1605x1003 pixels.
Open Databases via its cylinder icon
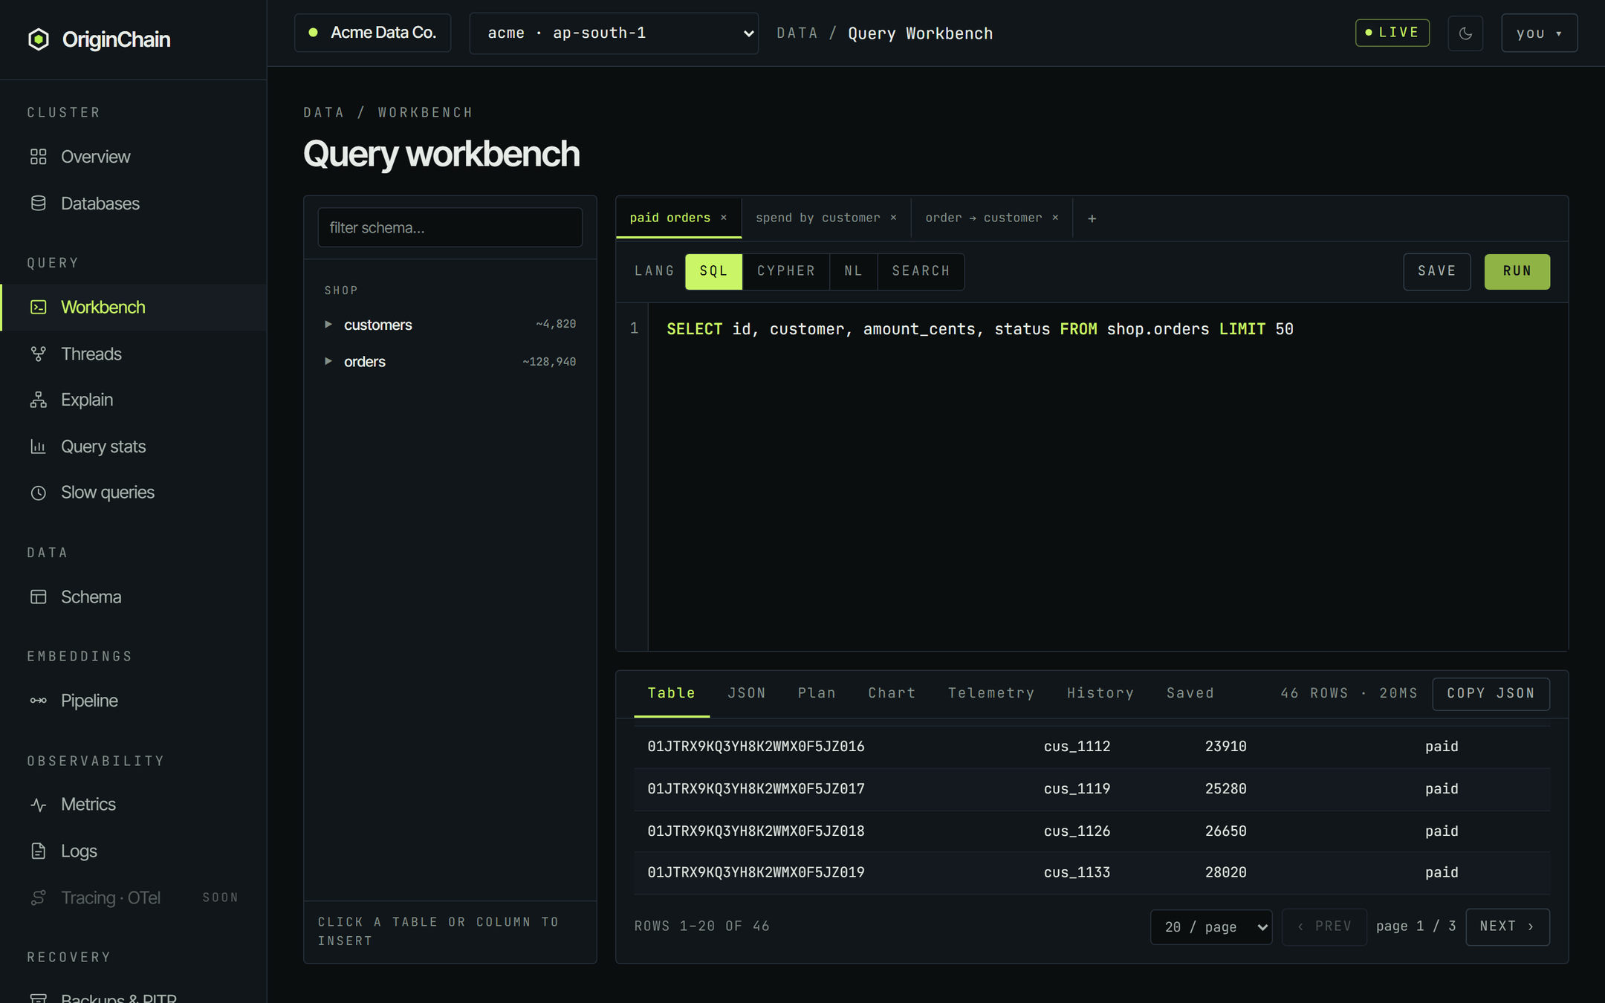pyautogui.click(x=39, y=204)
